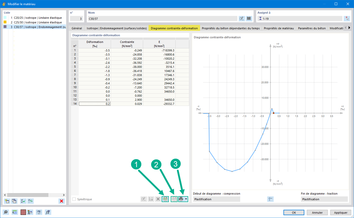
Task: Open Propriétés du béton dépendantes du temps tab
Action: [x=231, y=28]
